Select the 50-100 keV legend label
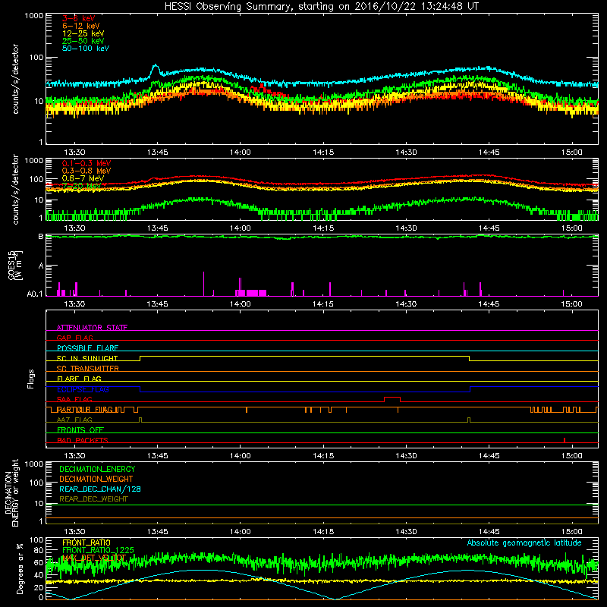607x607 pixels. [x=86, y=49]
